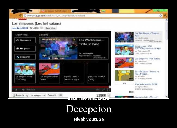
Task: Open the Los Simpsons - Hell Satans sidebar title link
Action: point(147,59)
